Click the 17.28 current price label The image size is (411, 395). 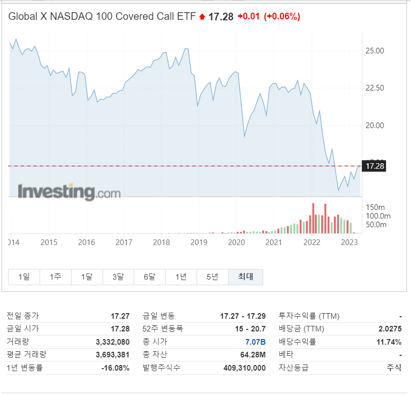[x=374, y=166]
